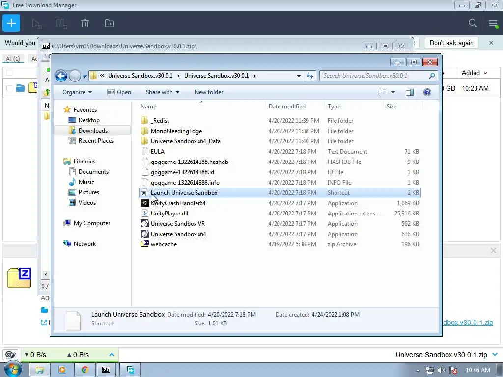
Task: Open the Share with dropdown
Action: pyautogui.click(x=162, y=92)
